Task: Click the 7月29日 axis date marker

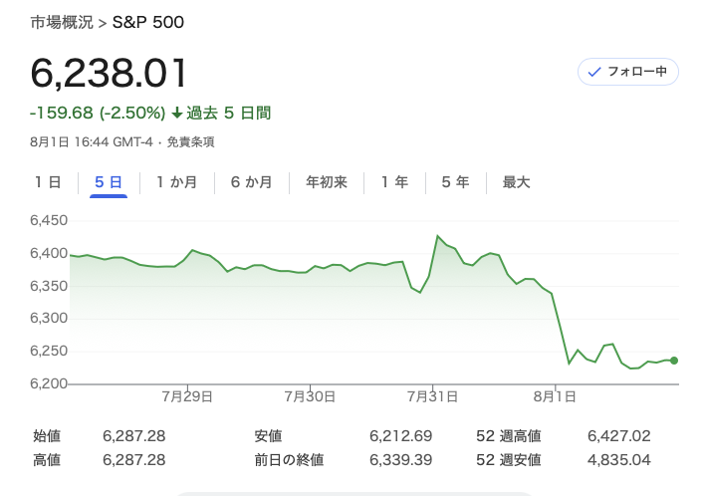Action: pyautogui.click(x=187, y=396)
